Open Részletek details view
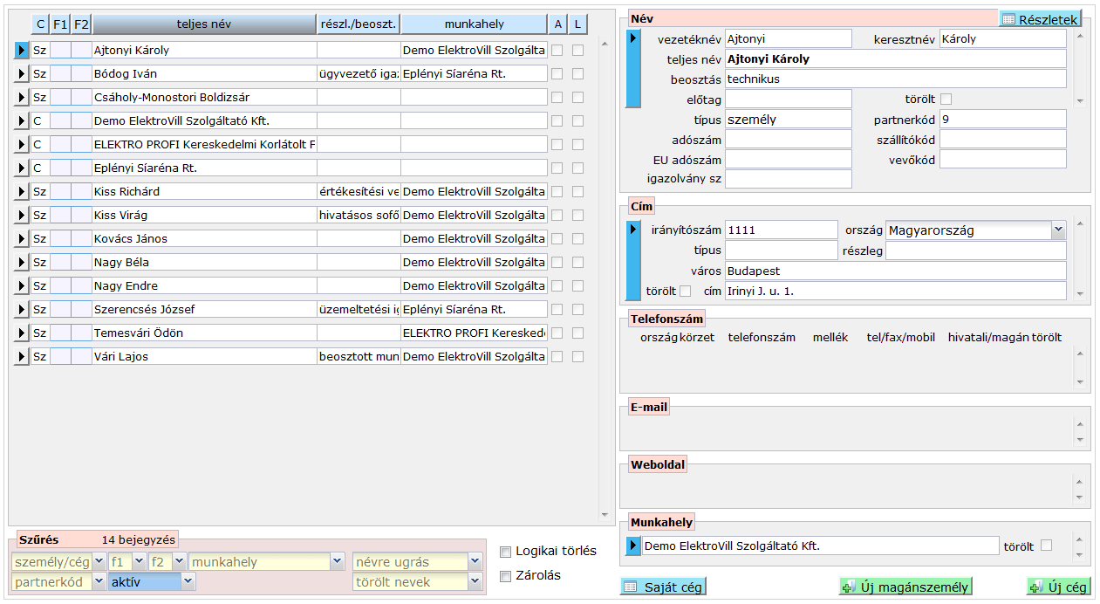 tap(1040, 19)
